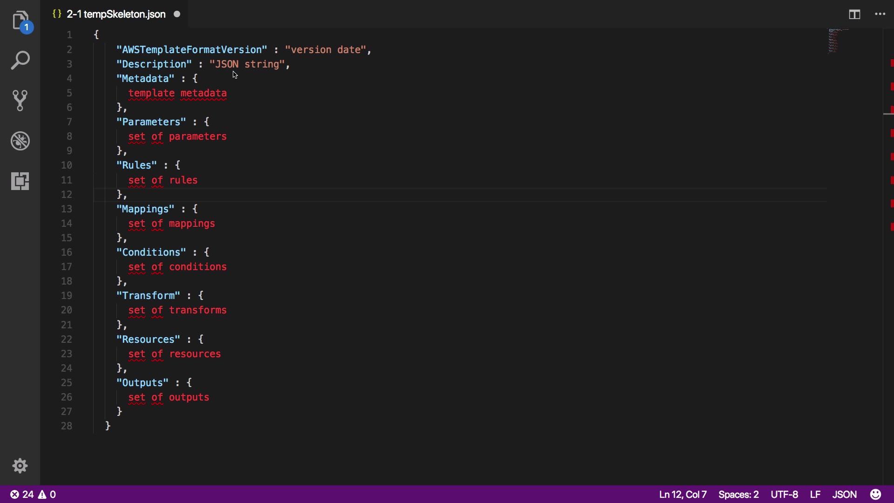Select the 2-1 tempSkeleton.json tab

tap(115, 14)
